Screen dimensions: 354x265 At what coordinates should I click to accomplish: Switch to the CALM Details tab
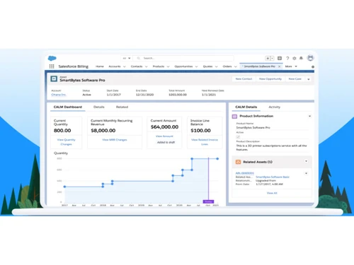pos(246,107)
